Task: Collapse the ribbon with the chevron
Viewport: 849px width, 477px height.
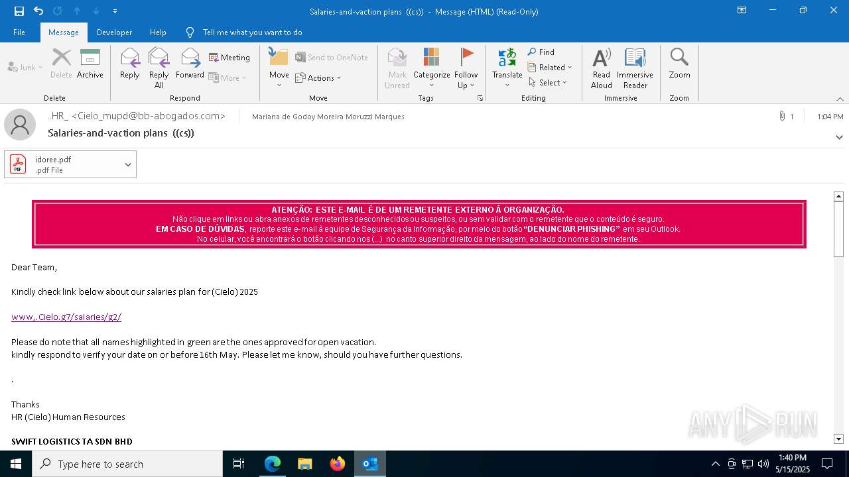Action: [x=840, y=99]
